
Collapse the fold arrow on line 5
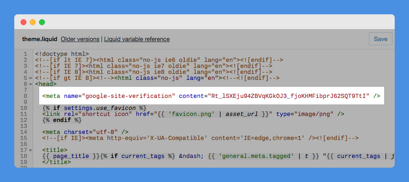[30, 78]
